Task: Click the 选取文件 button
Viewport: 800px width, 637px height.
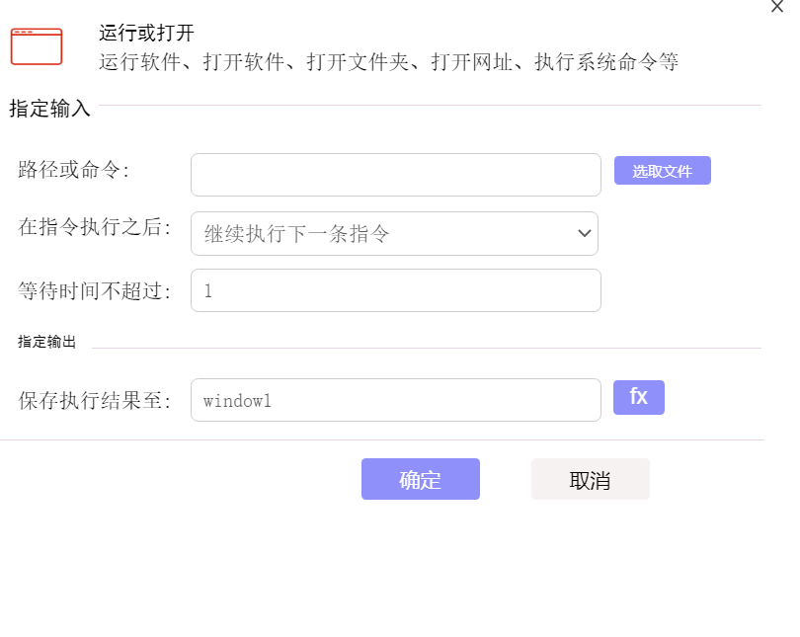Action: [663, 170]
